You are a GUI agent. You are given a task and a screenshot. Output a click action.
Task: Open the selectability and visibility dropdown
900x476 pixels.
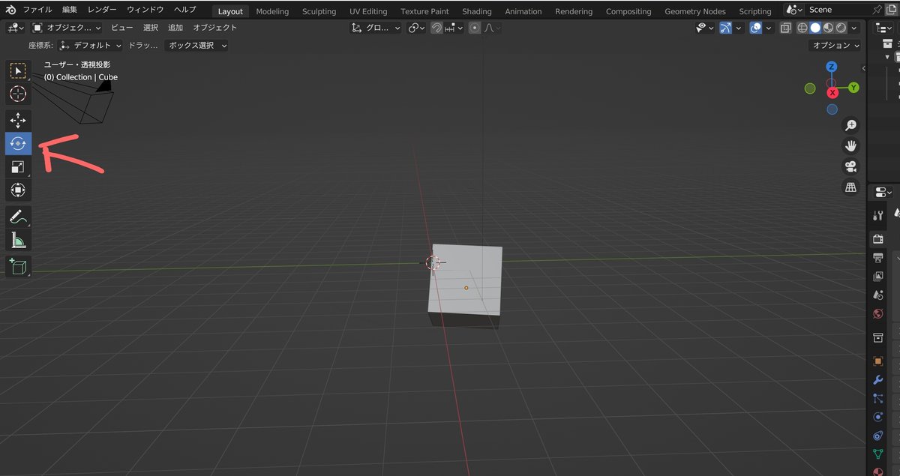(704, 28)
